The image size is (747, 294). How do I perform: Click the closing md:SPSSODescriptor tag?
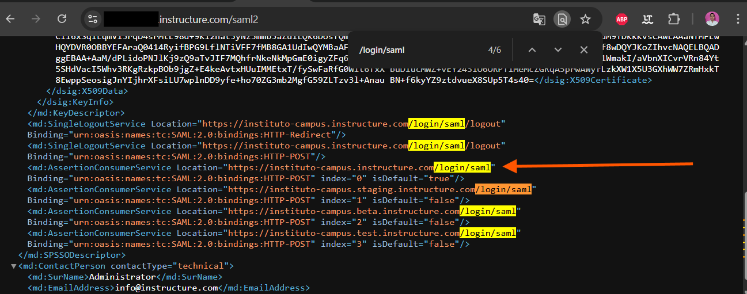72,255
